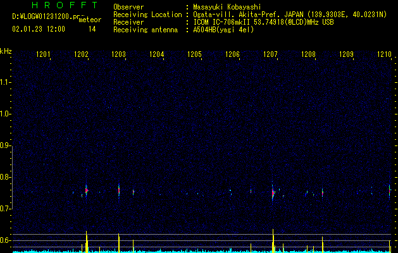Viewport: 398px width, 253px height.
Task: Click the HROFFT title text
Action: [65, 5]
